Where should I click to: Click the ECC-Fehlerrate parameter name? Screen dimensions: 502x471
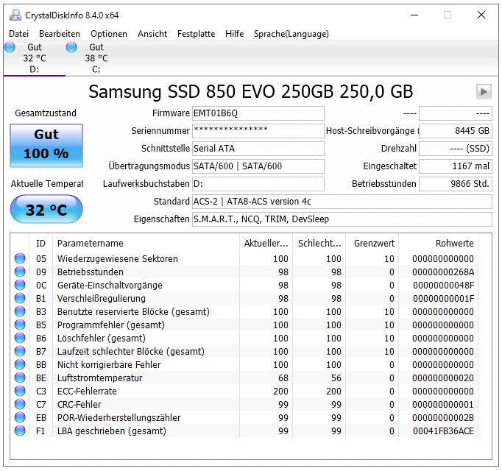87,392
